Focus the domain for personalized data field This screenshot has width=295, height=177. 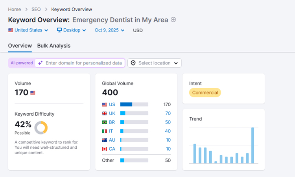(83, 63)
